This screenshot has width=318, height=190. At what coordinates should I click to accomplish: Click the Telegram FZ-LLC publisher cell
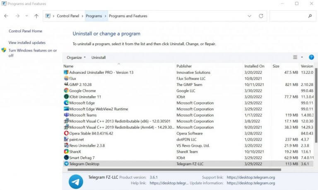click(x=190, y=164)
